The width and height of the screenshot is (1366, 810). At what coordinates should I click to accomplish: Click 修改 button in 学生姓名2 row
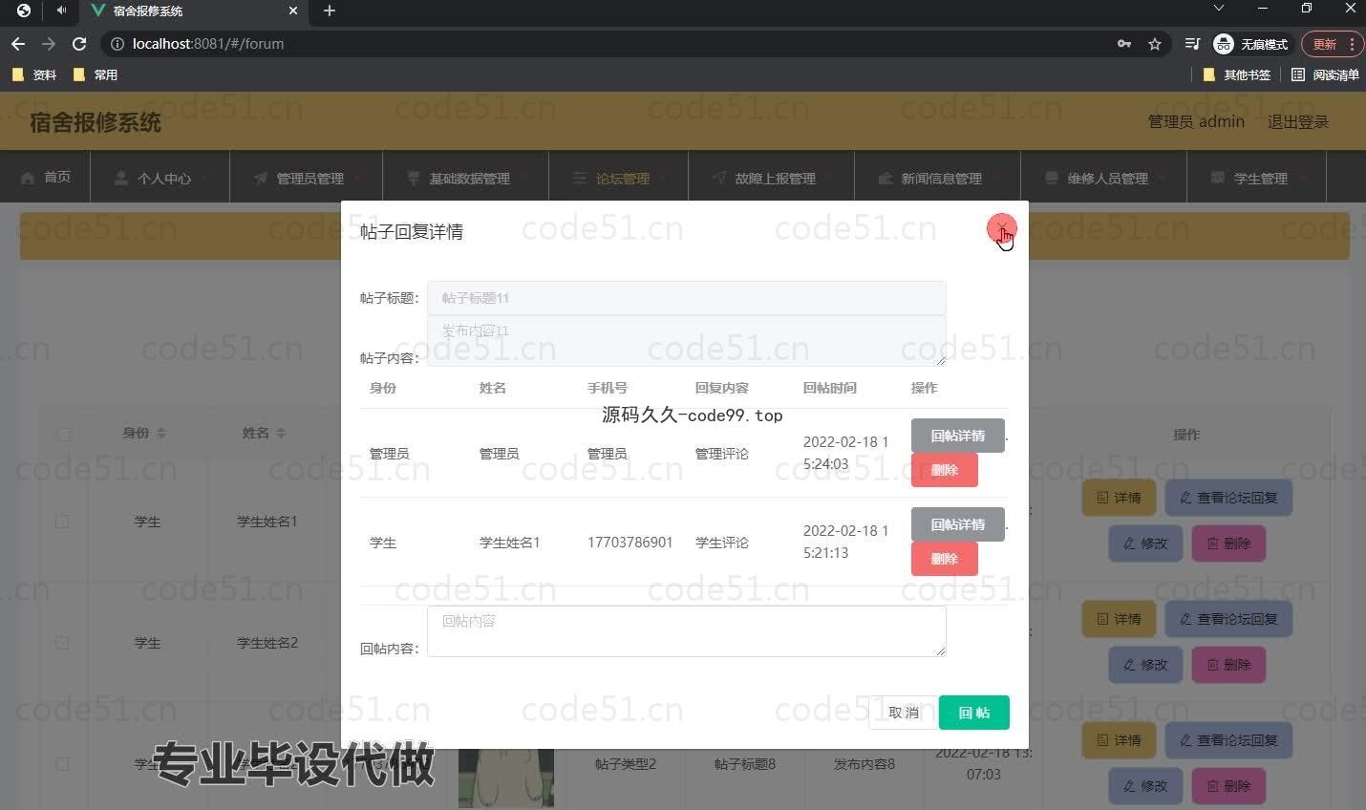point(1145,665)
